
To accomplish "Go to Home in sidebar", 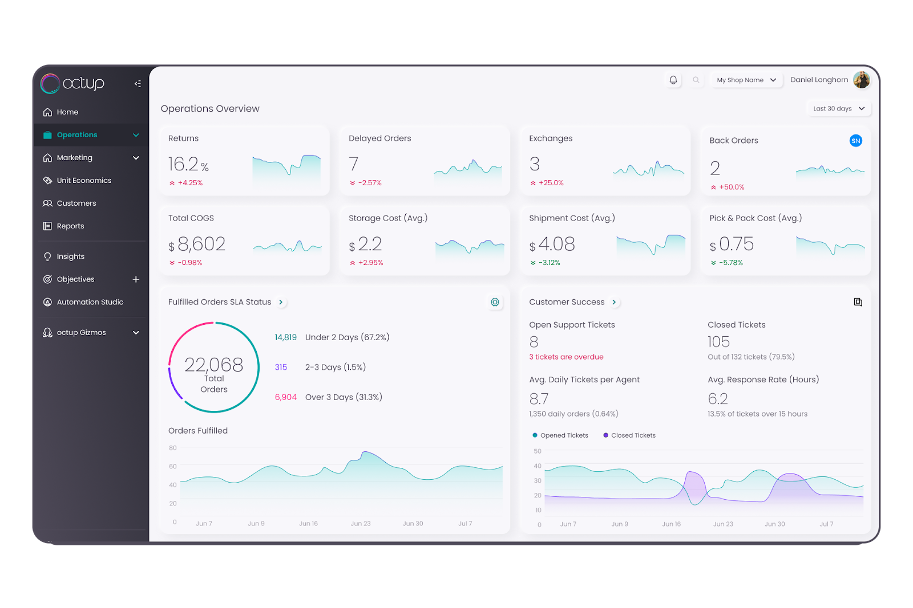I will pyautogui.click(x=91, y=112).
